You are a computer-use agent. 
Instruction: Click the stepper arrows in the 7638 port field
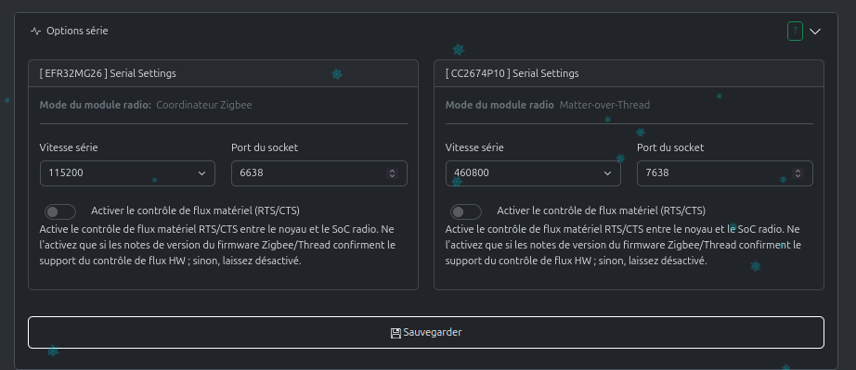click(798, 173)
